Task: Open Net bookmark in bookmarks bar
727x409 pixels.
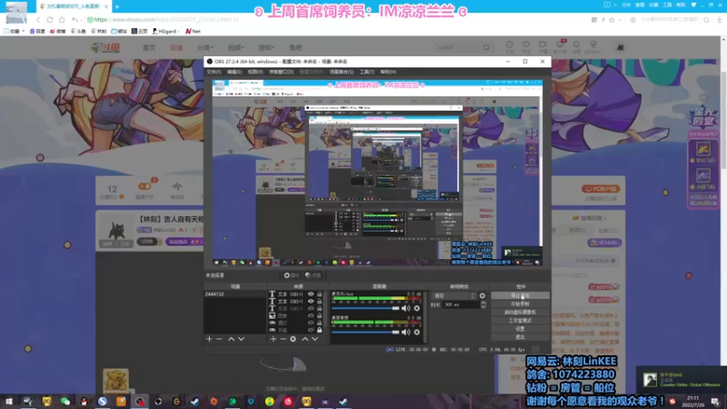Action: click(194, 31)
